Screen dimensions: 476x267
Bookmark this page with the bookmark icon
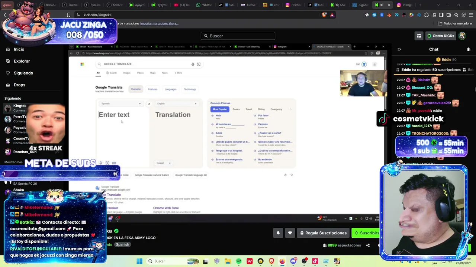point(68,15)
